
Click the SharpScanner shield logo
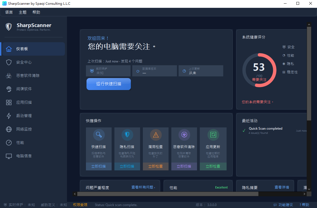coord(9,27)
